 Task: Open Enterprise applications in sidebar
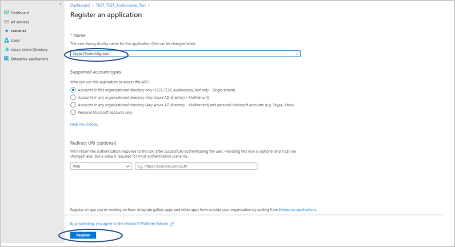(30, 59)
